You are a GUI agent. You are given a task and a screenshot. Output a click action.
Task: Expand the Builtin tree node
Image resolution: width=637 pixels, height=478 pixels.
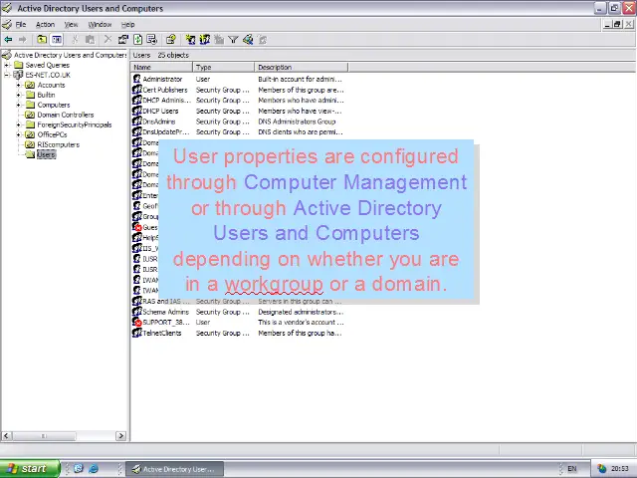pos(18,95)
